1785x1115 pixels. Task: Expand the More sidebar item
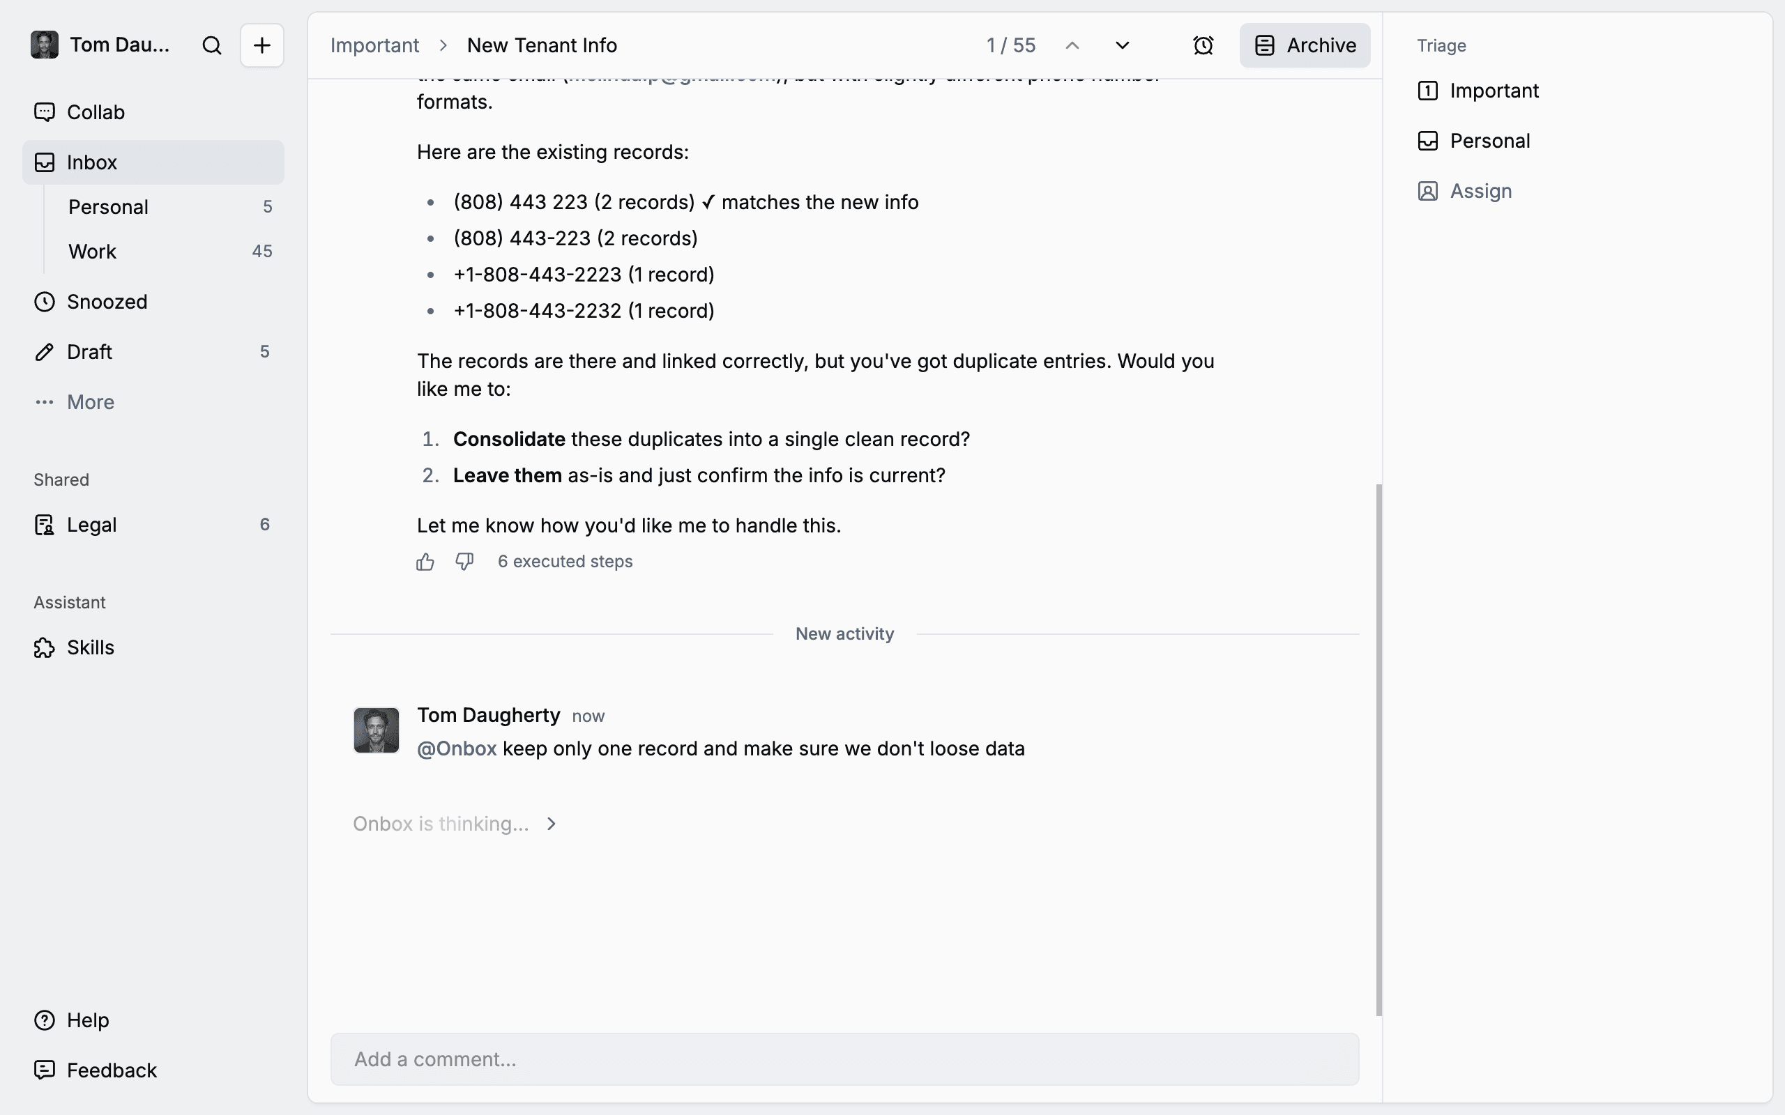coord(90,402)
